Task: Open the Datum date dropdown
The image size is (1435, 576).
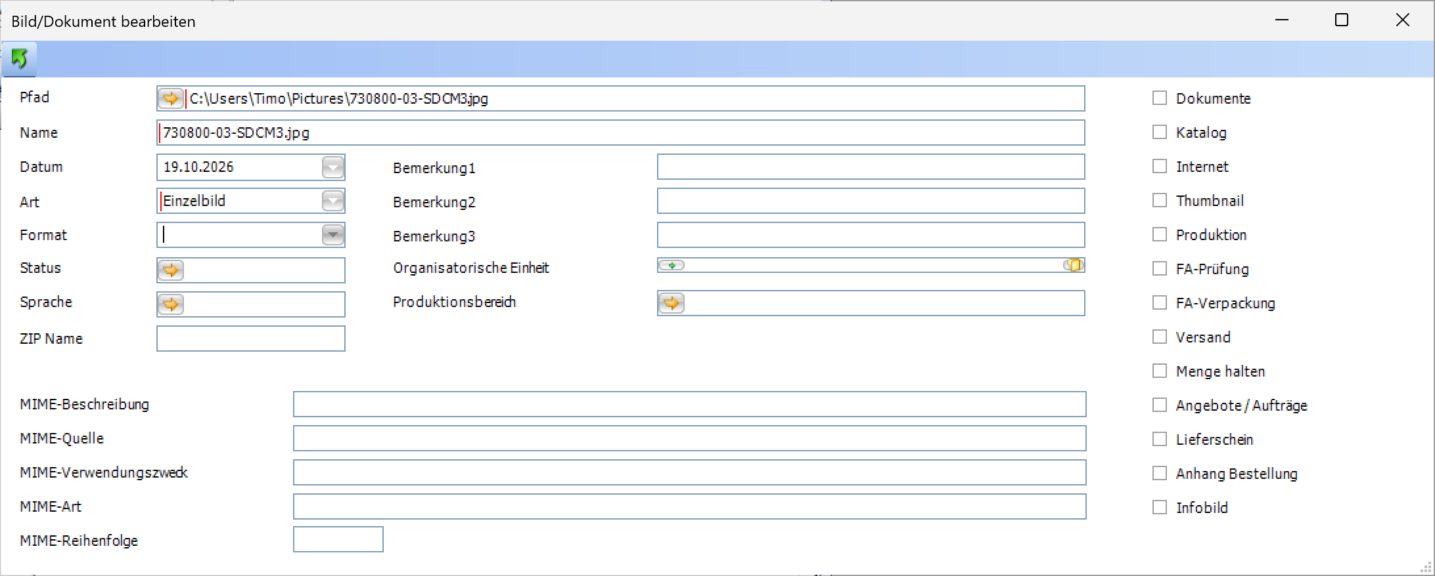Action: (333, 167)
